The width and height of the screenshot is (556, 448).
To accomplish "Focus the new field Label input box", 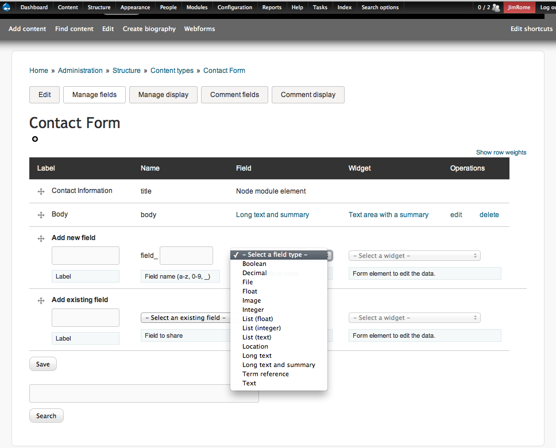I will click(x=86, y=256).
